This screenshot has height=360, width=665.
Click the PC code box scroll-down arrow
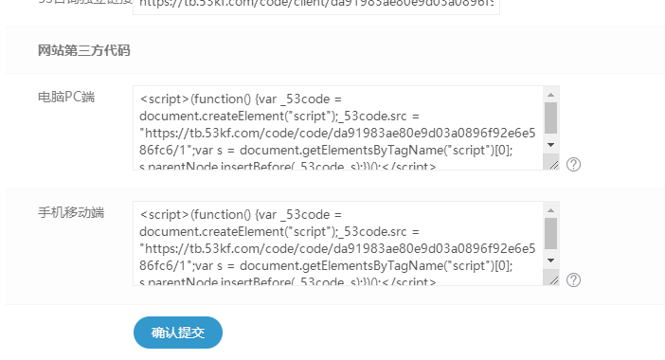[551, 145]
